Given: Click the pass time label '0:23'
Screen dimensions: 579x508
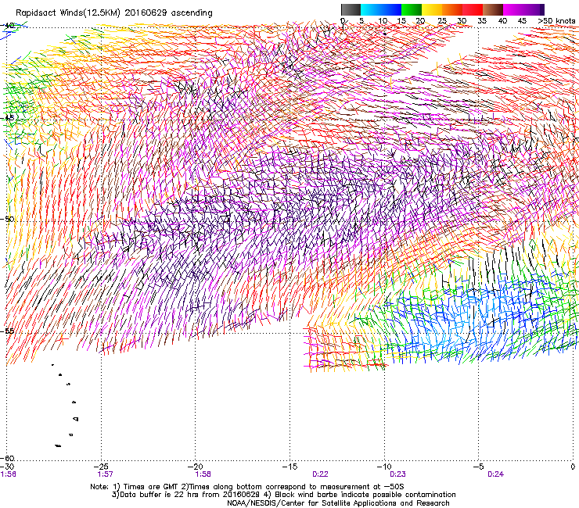Looking at the screenshot, I should click(x=397, y=474).
